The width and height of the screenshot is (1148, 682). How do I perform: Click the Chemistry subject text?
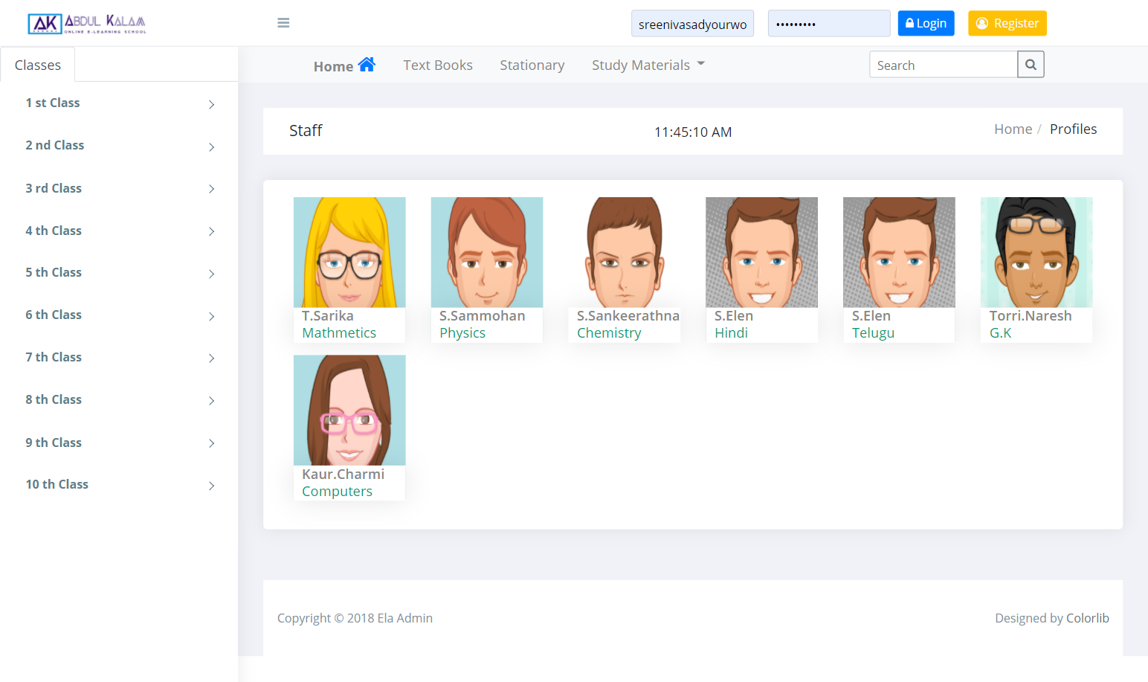pos(609,332)
